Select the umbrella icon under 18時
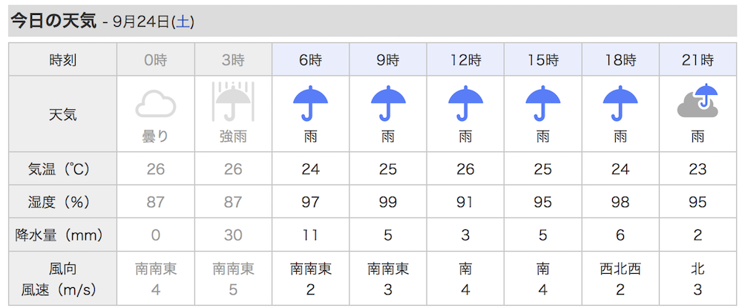Screen dimensions: 742x308 (x=620, y=103)
